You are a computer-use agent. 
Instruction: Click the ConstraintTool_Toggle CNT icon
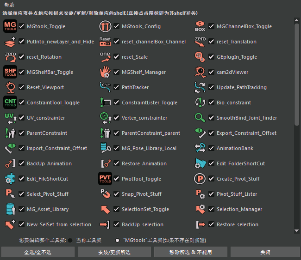click(10, 102)
